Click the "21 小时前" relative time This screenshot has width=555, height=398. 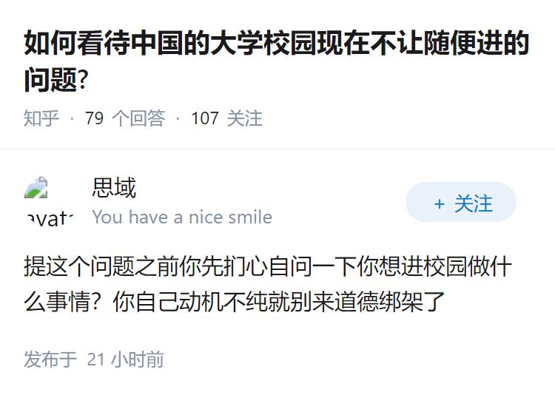tap(125, 360)
